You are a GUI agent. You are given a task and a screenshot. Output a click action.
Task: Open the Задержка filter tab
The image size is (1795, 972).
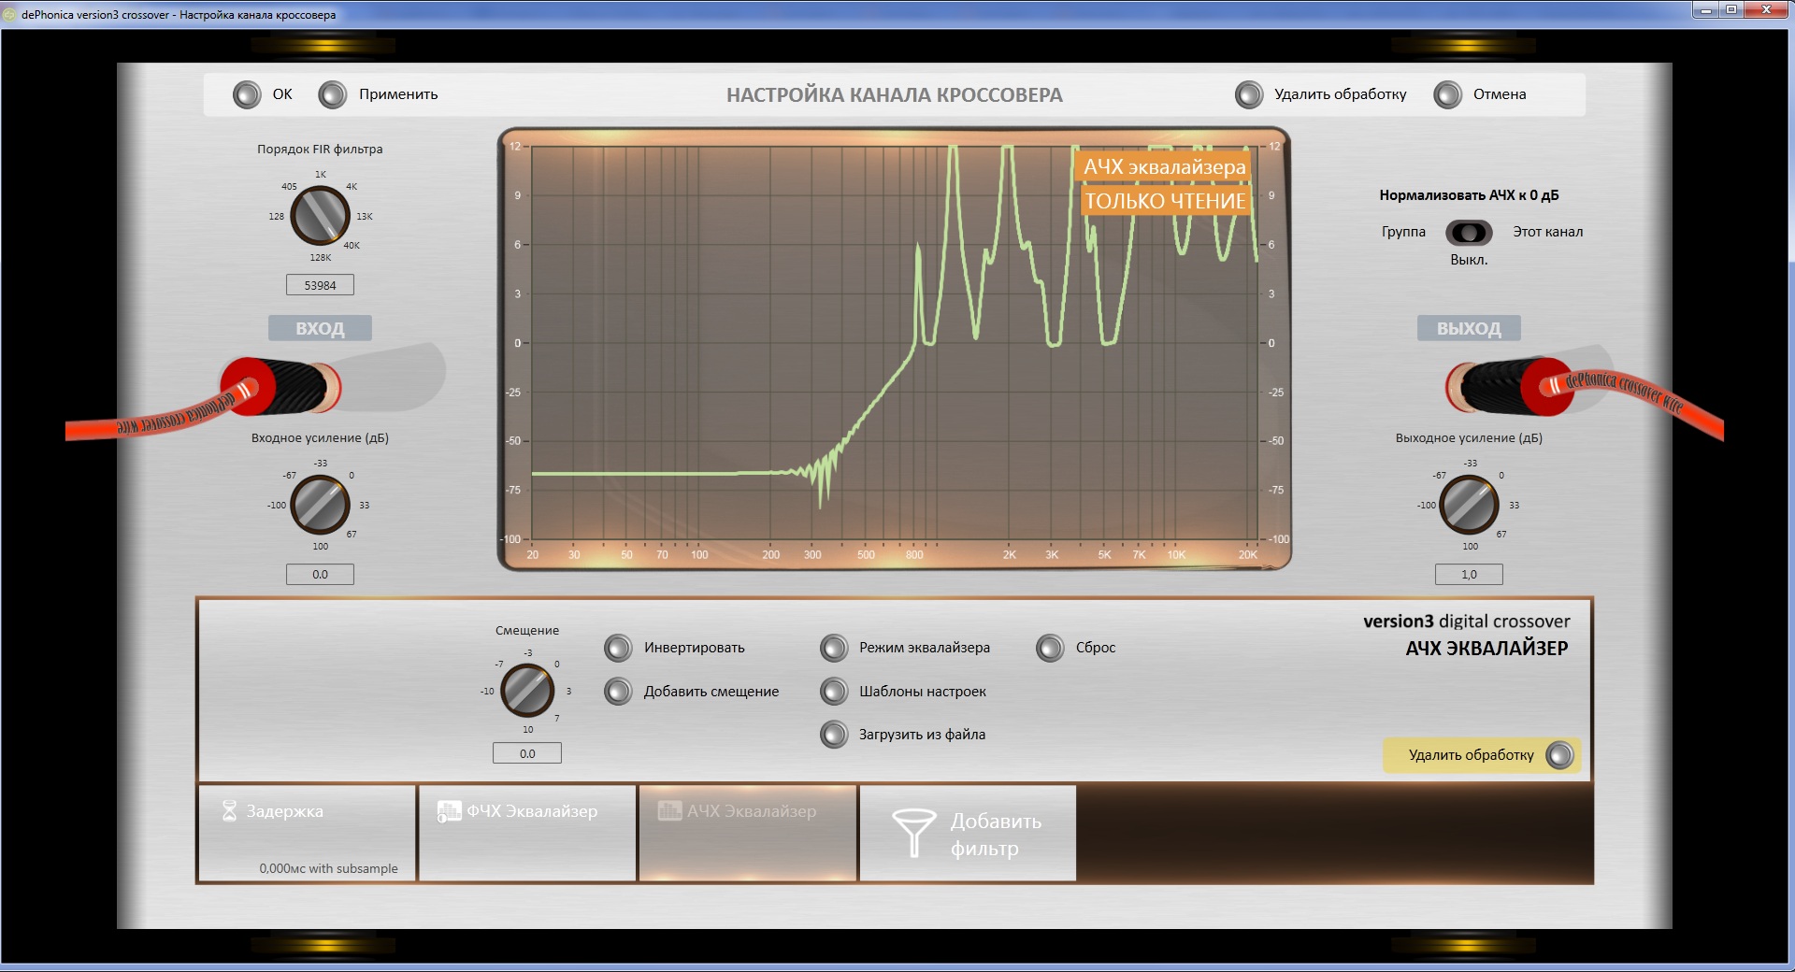pos(307,833)
